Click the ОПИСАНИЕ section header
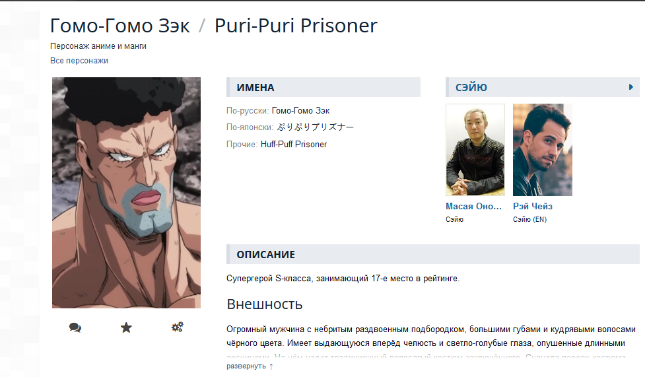The height and width of the screenshot is (377, 645). 432,254
